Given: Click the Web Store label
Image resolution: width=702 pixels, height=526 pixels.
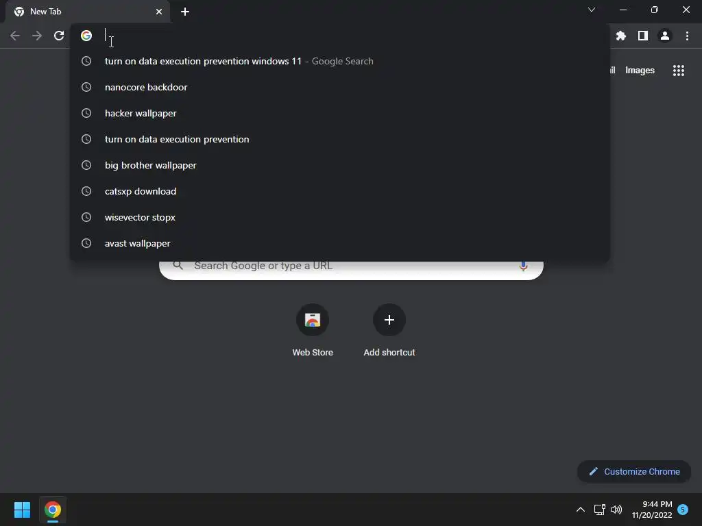Looking at the screenshot, I should 313,353.
